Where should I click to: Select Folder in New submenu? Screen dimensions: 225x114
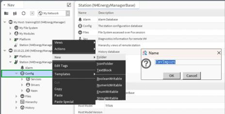110,57
